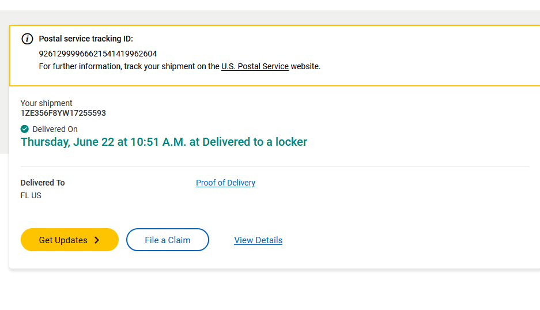Screen dimensions: 540x310
Task: Click the 'Delivered To' label
Action: tap(43, 183)
